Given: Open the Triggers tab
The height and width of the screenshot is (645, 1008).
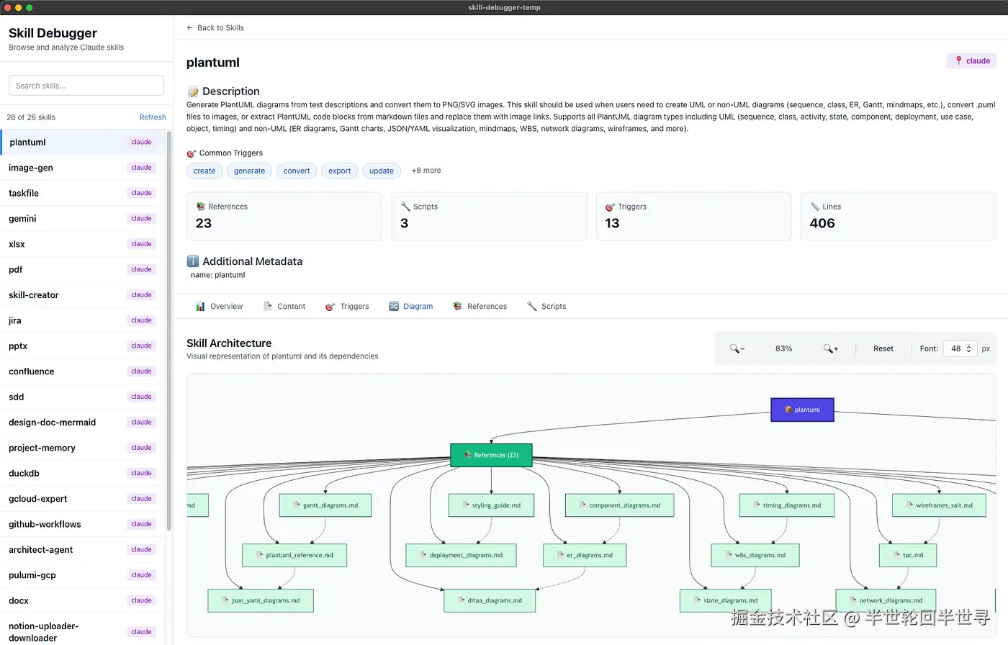Looking at the screenshot, I should [347, 307].
